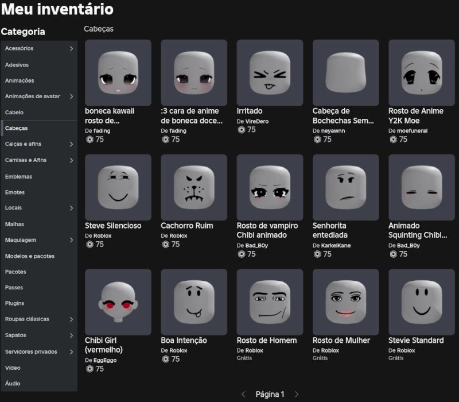Click the Steve Silencioso item title
Image resolution: width=459 pixels, height=402 pixels.
tap(113, 226)
